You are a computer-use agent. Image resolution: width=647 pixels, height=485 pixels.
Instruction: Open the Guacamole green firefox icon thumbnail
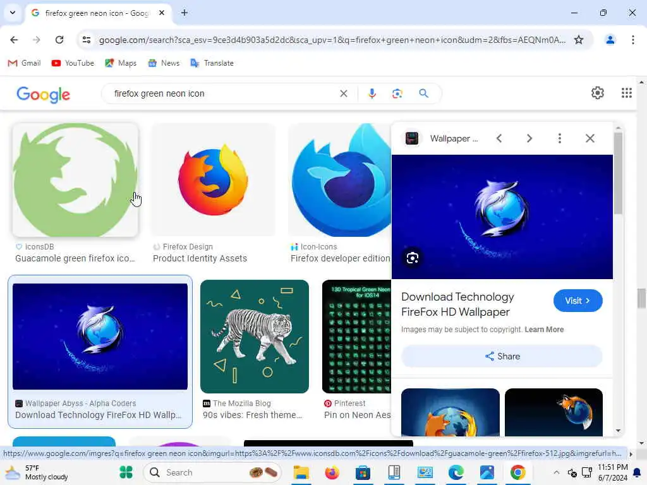coord(75,180)
